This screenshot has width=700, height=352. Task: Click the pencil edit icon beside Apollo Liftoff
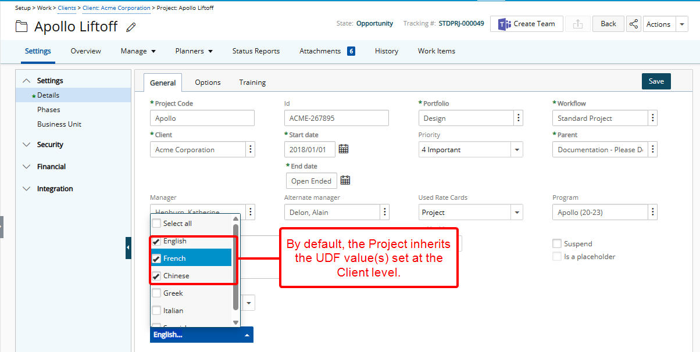point(131,27)
